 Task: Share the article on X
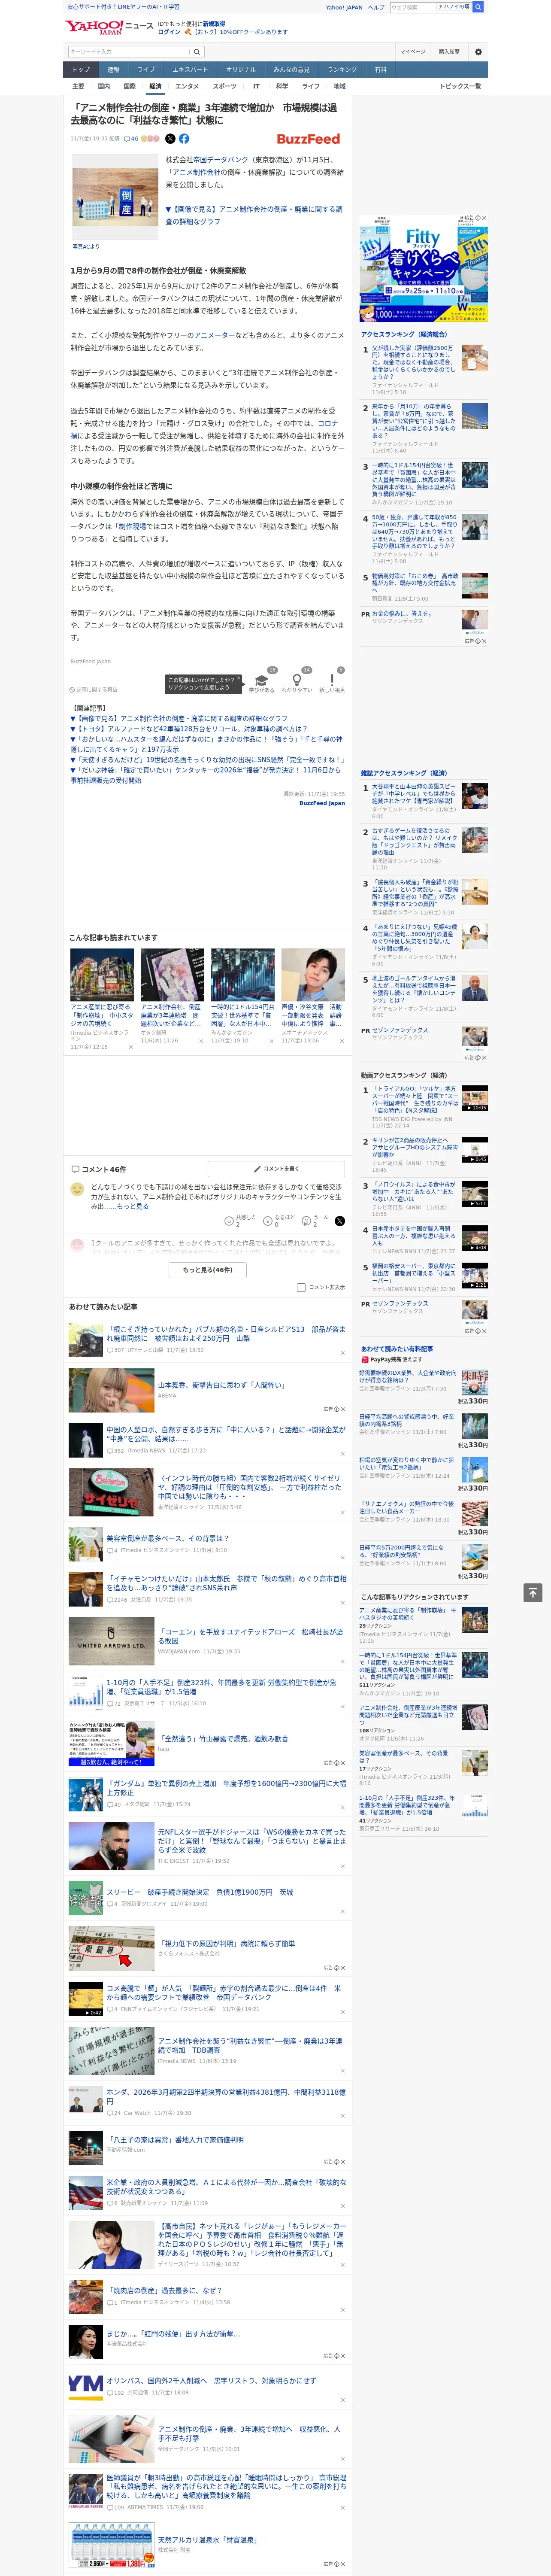(x=170, y=139)
